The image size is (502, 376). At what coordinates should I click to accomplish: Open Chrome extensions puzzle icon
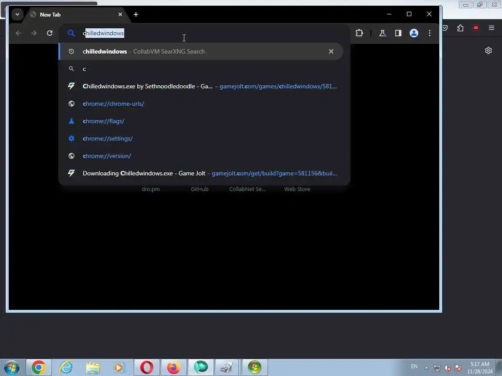359,33
